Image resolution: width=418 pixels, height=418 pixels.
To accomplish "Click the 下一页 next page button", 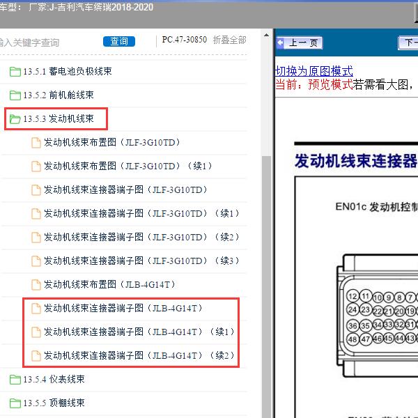I will [408, 42].
